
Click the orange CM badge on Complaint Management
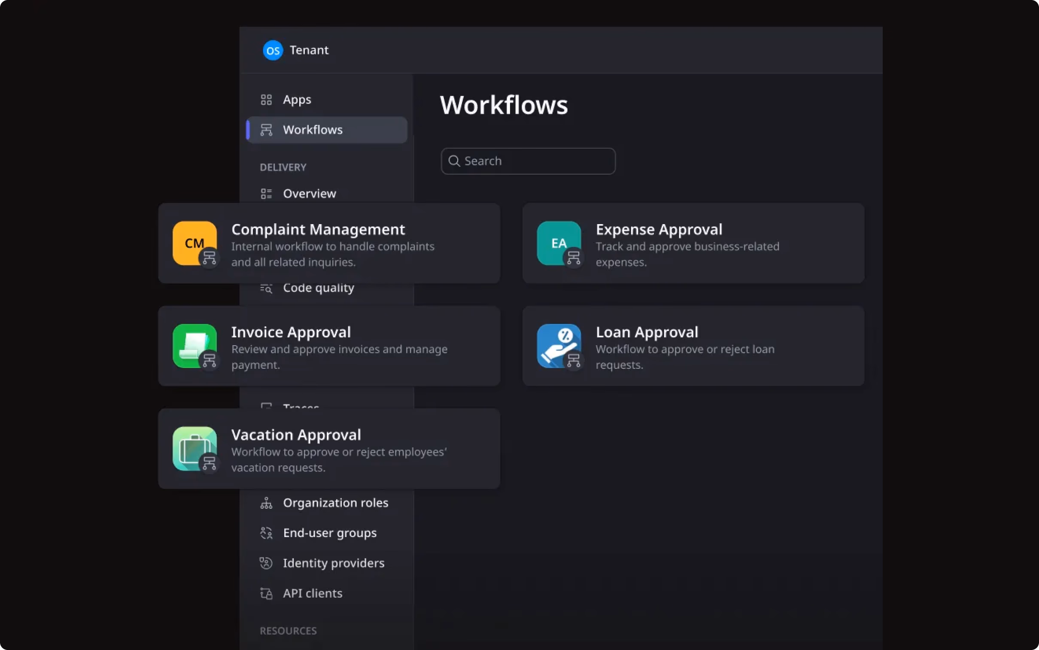pyautogui.click(x=194, y=243)
